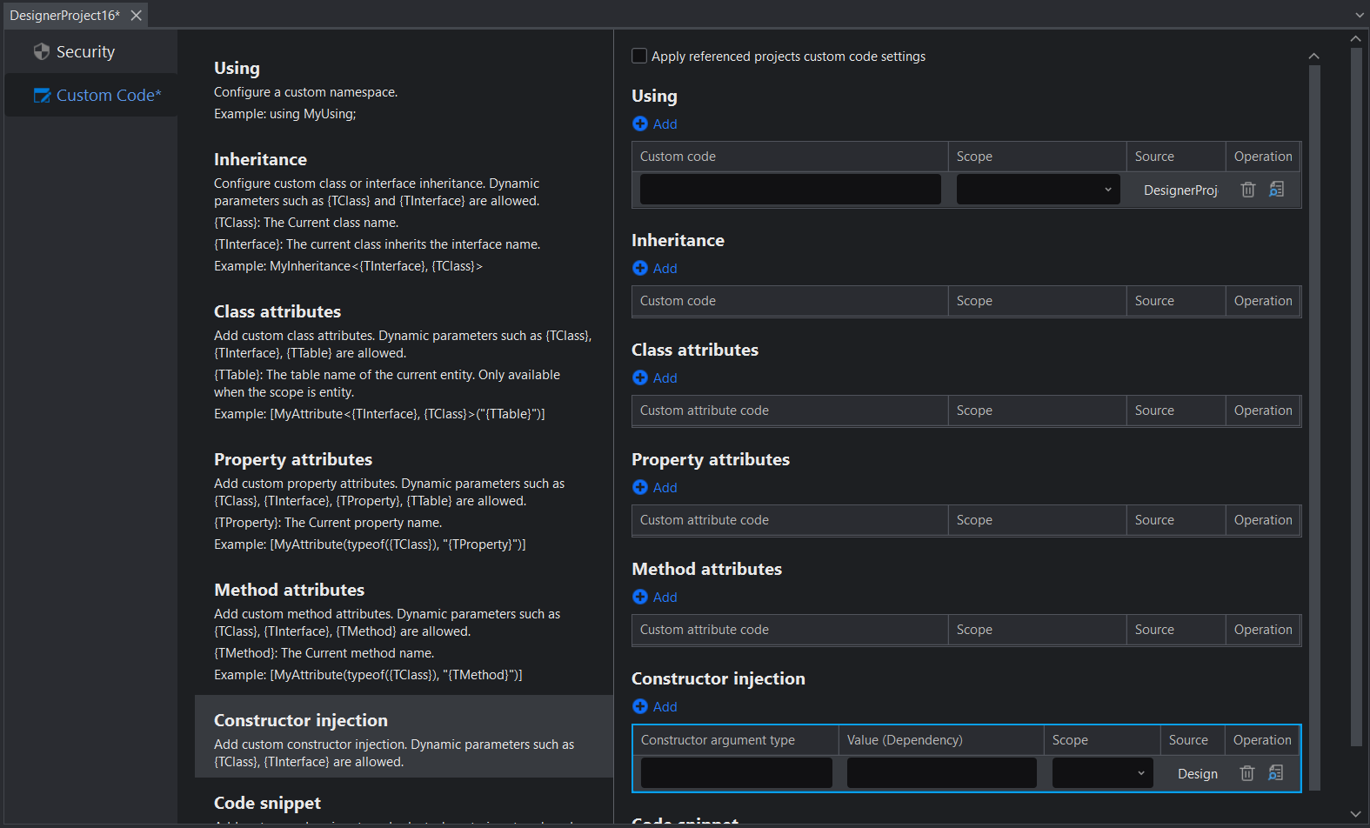Enable Apply referenced projects custom code settings
This screenshot has width=1370, height=828.
(639, 56)
